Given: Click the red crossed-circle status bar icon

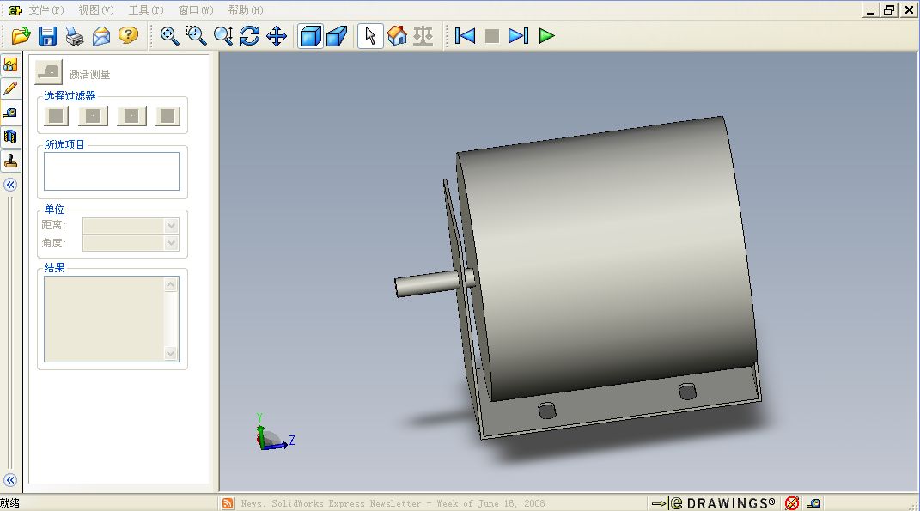Looking at the screenshot, I should [792, 503].
